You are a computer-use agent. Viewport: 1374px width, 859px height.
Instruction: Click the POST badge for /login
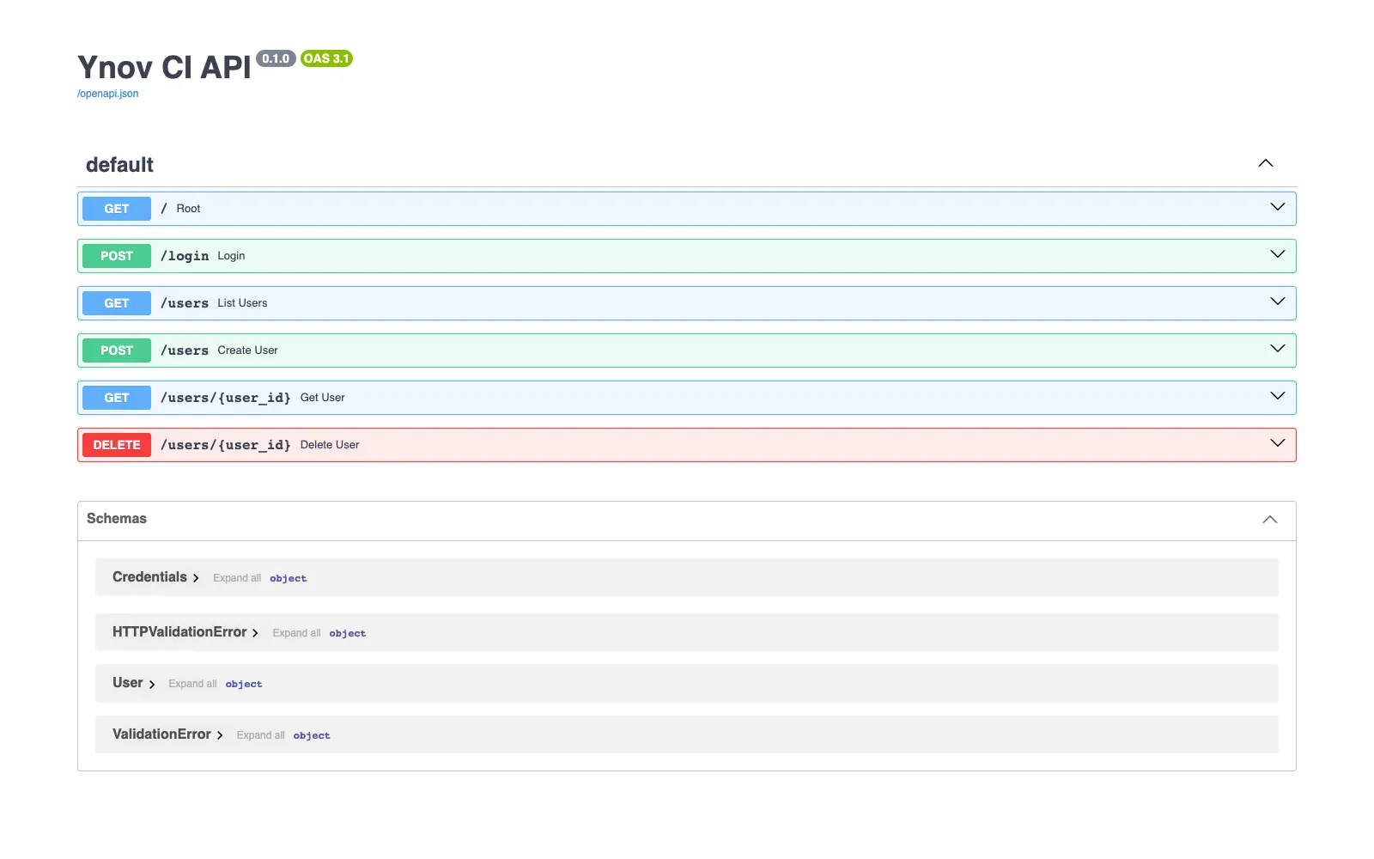117,256
